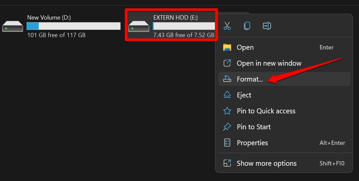Click the Format drive icon
Viewport: 359px width, 181px height.
[227, 79]
